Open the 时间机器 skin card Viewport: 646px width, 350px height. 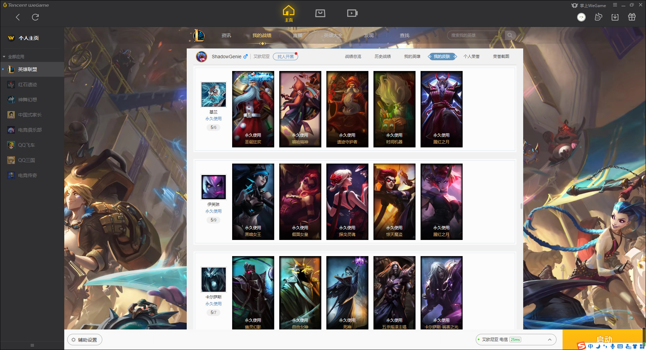[x=394, y=109]
